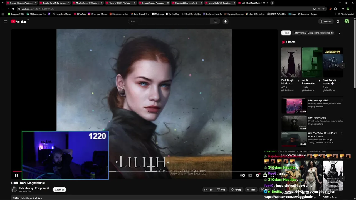Pause the video playback
This screenshot has width=356, height=200.
pos(16,175)
